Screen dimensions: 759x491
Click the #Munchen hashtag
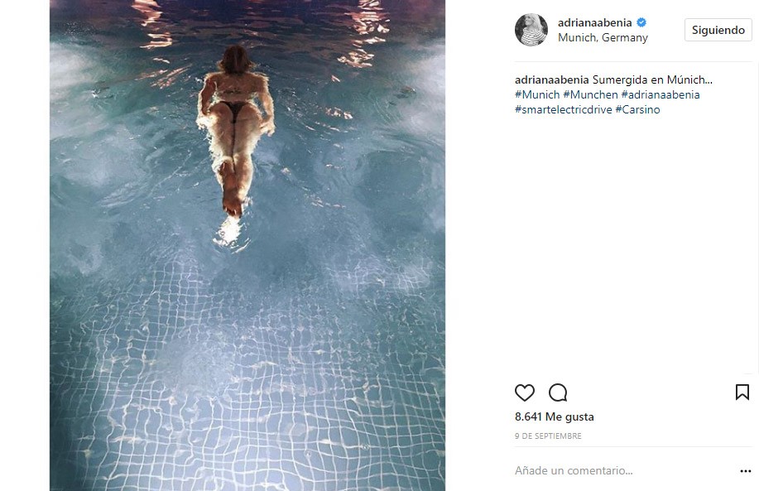pyautogui.click(x=590, y=94)
